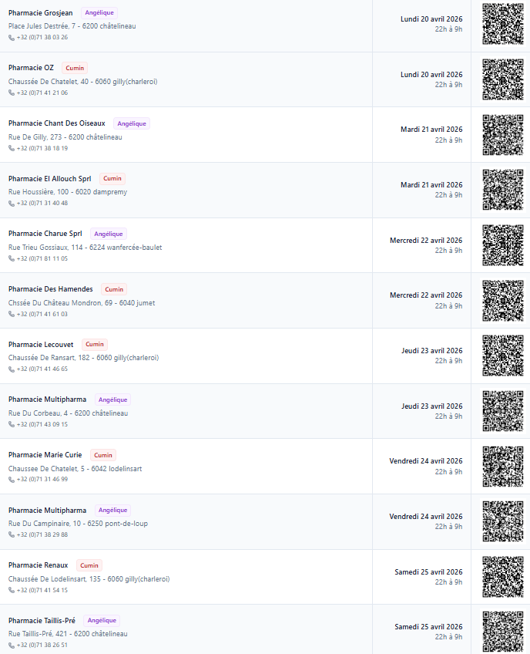Viewport: 530px width, 654px height.
Task: Select the Cumin tag beside Pharmacie OZ
Action: pos(75,68)
